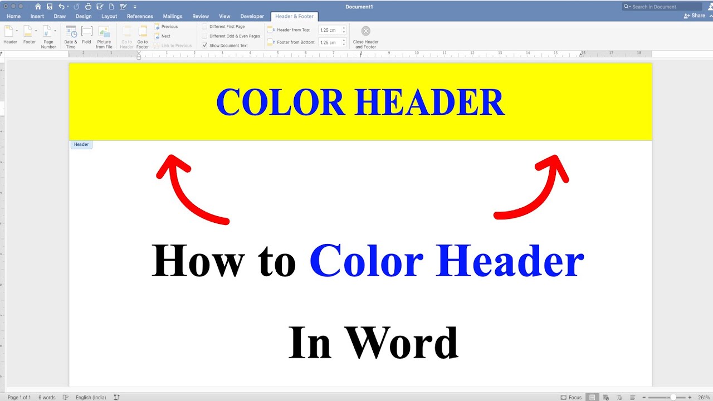
Task: Click the zoom in plus button
Action: pyautogui.click(x=691, y=397)
